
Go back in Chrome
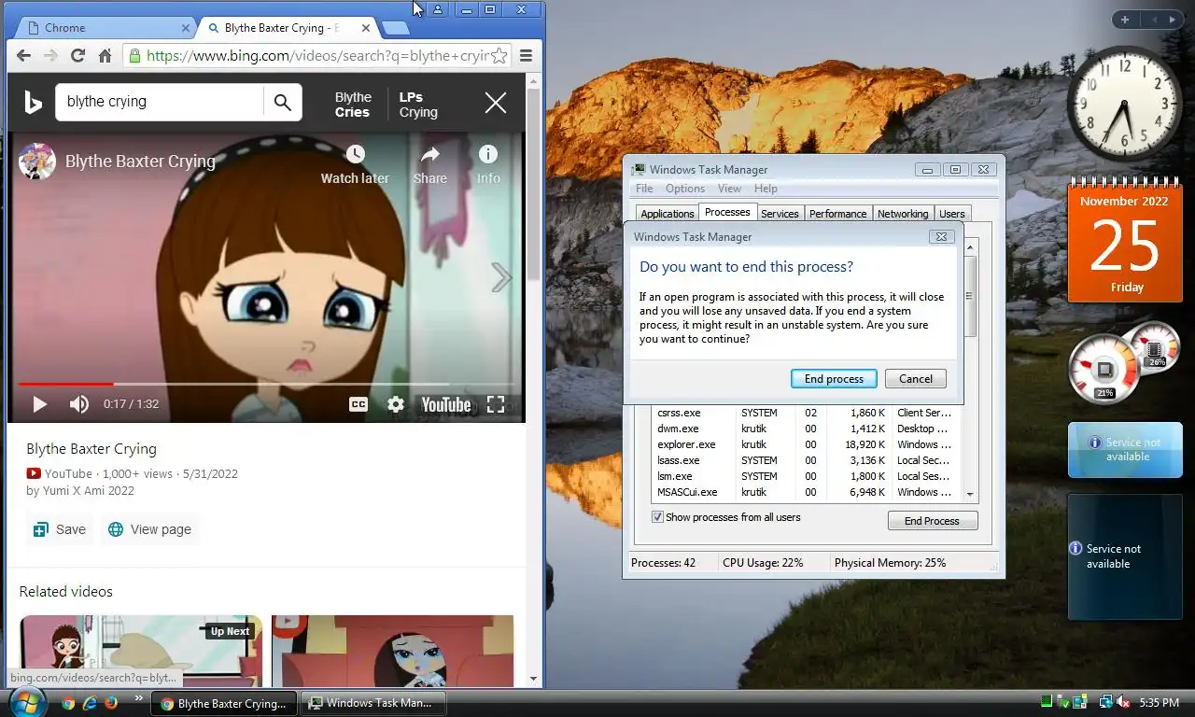tap(25, 56)
